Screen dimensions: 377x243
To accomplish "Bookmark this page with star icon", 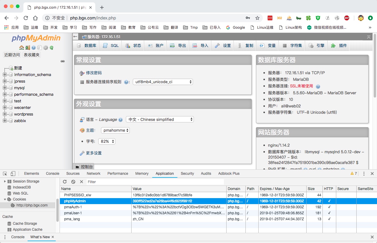I will 257,18.
